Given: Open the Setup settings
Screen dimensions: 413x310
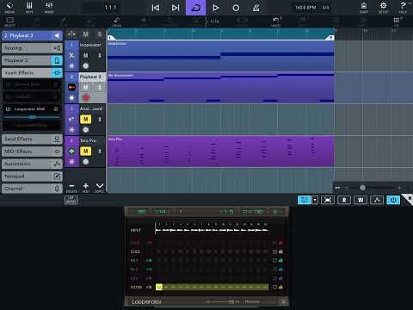Looking at the screenshot, I should pos(383,8).
